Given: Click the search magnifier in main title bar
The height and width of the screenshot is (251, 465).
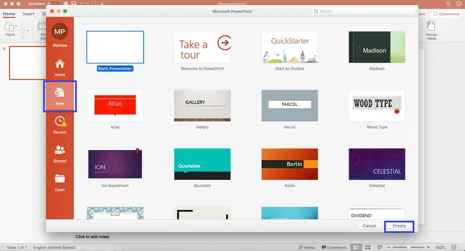Looking at the screenshot, I should 448,4.
